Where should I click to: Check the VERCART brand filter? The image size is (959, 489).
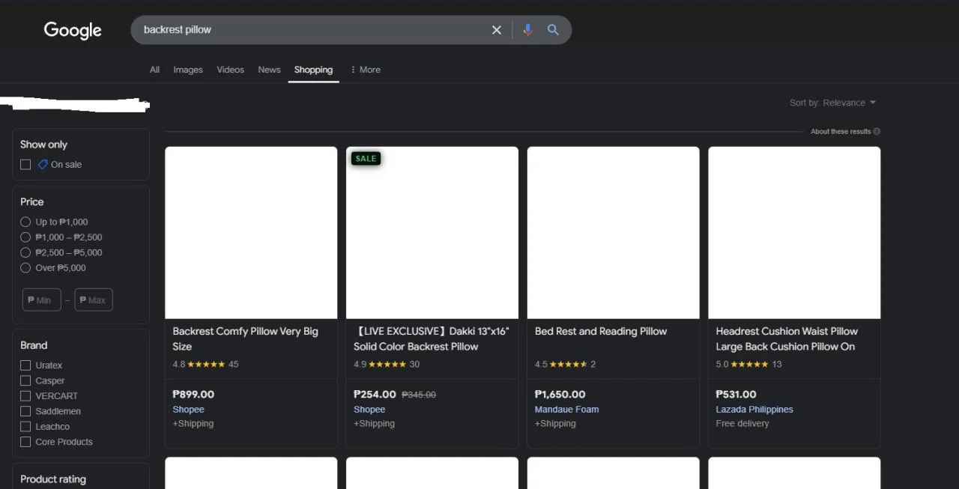click(25, 396)
